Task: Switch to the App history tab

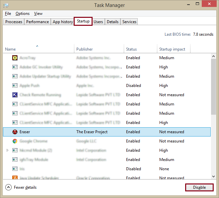Action: (63, 22)
